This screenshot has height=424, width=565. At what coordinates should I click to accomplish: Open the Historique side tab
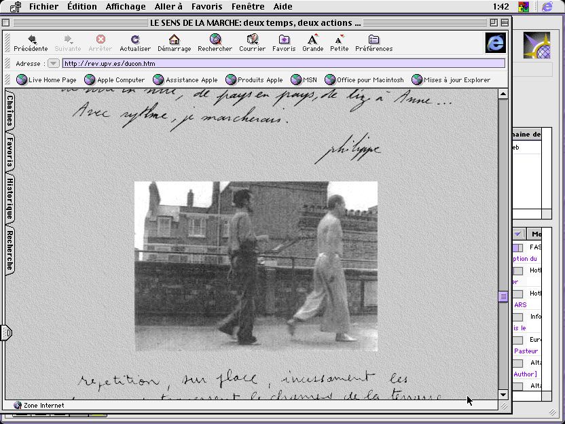point(10,198)
